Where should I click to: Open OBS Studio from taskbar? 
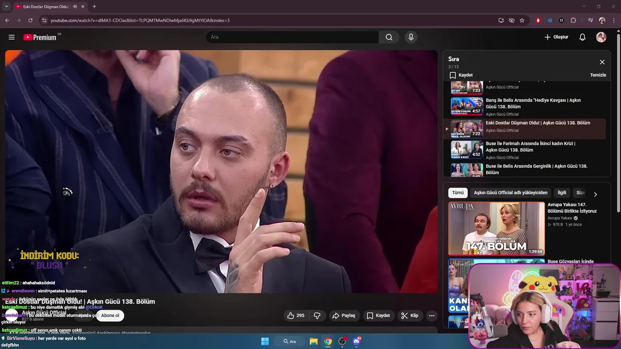pos(343,341)
